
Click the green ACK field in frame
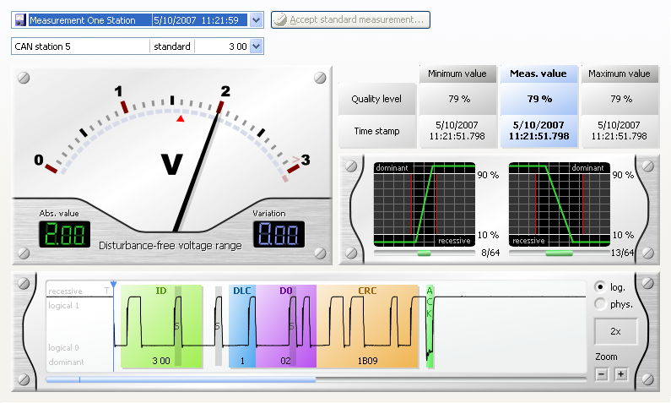pos(430,326)
